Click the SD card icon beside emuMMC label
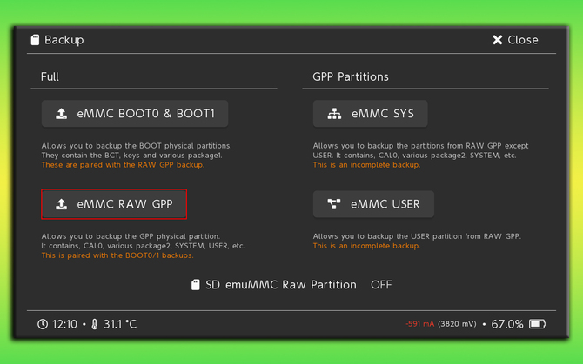Viewport: 583px width, 364px height. 196,285
